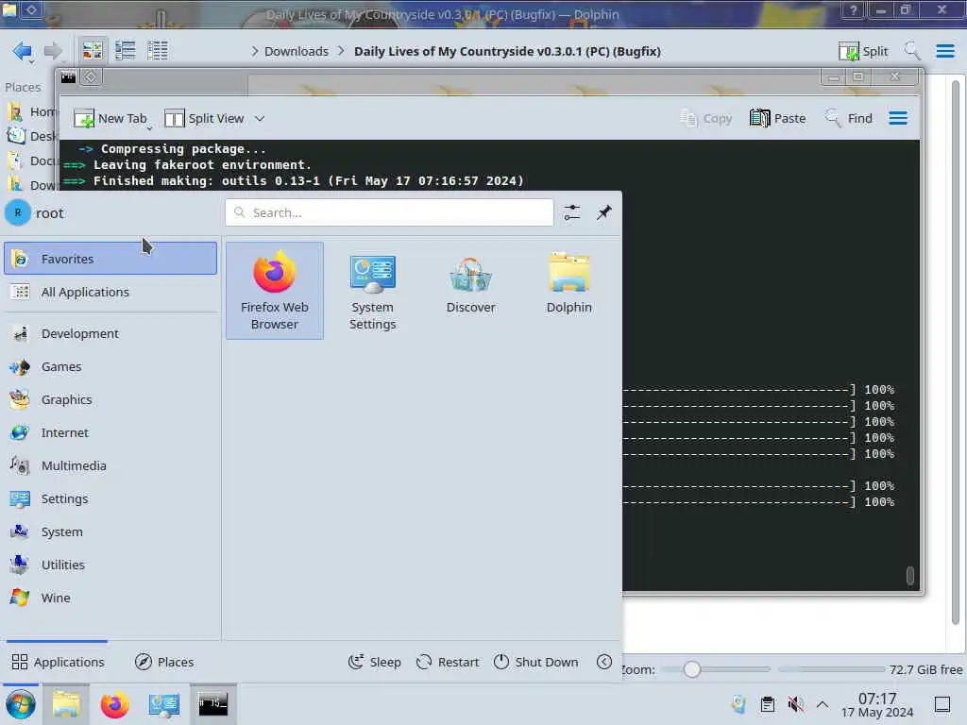Open the Wine category
The image size is (967, 725).
point(110,598)
